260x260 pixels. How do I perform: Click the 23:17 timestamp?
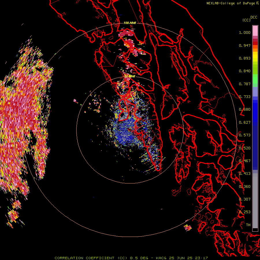201,258
